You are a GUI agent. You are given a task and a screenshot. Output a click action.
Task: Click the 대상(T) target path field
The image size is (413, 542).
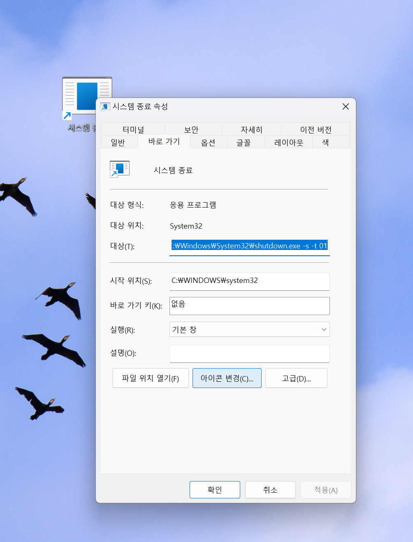[249, 246]
